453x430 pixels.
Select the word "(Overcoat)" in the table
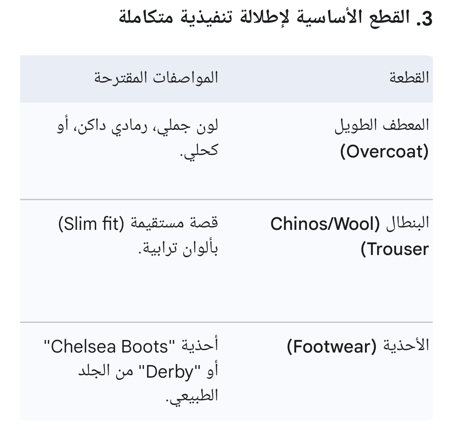coord(384,152)
